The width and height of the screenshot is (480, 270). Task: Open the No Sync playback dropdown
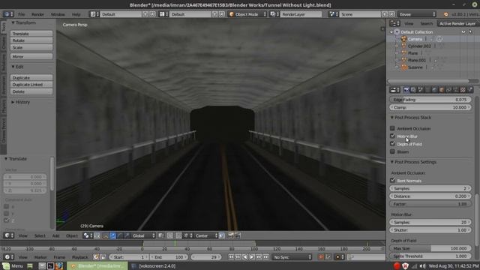coord(292,256)
